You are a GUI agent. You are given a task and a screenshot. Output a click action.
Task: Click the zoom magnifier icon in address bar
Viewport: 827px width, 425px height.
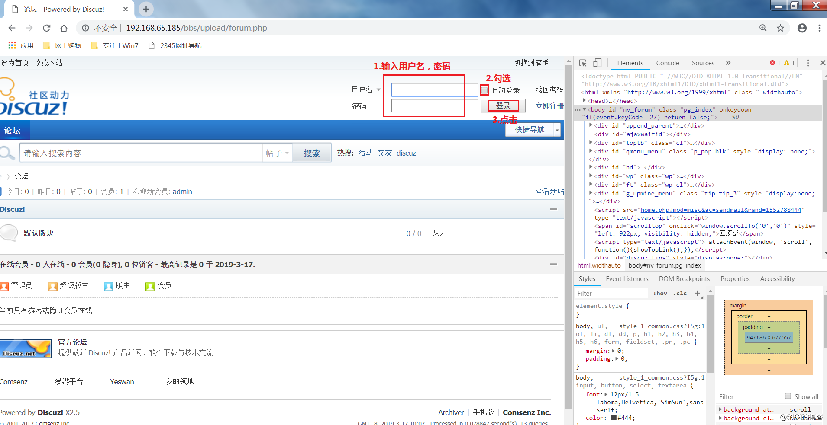(763, 28)
